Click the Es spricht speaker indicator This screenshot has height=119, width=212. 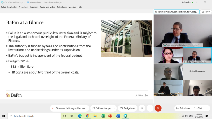[x=176, y=12]
